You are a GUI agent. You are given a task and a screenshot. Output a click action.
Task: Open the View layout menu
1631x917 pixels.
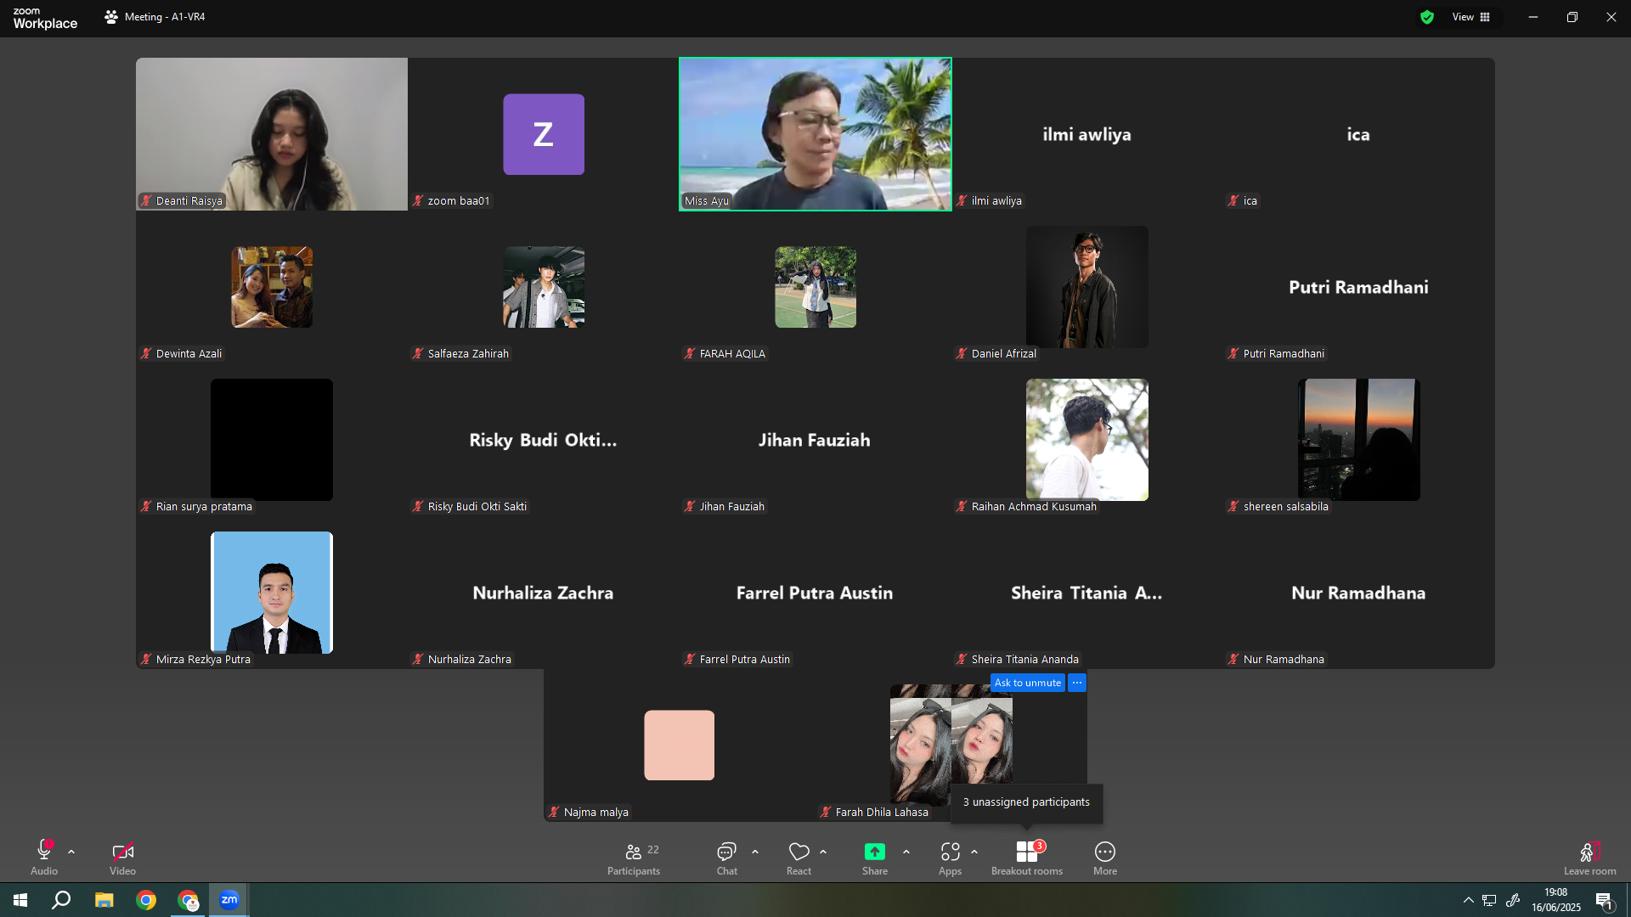[1471, 17]
